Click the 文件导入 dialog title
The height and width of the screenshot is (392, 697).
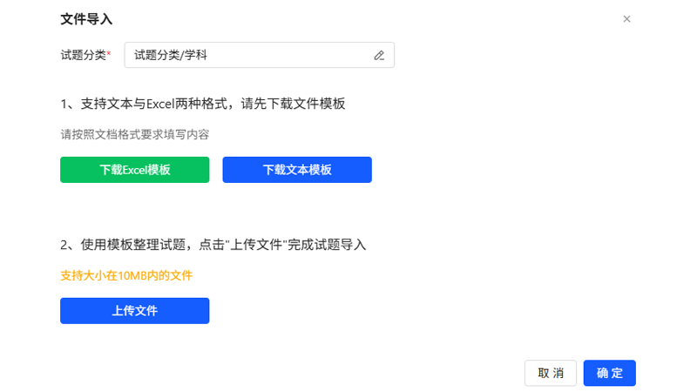86,18
